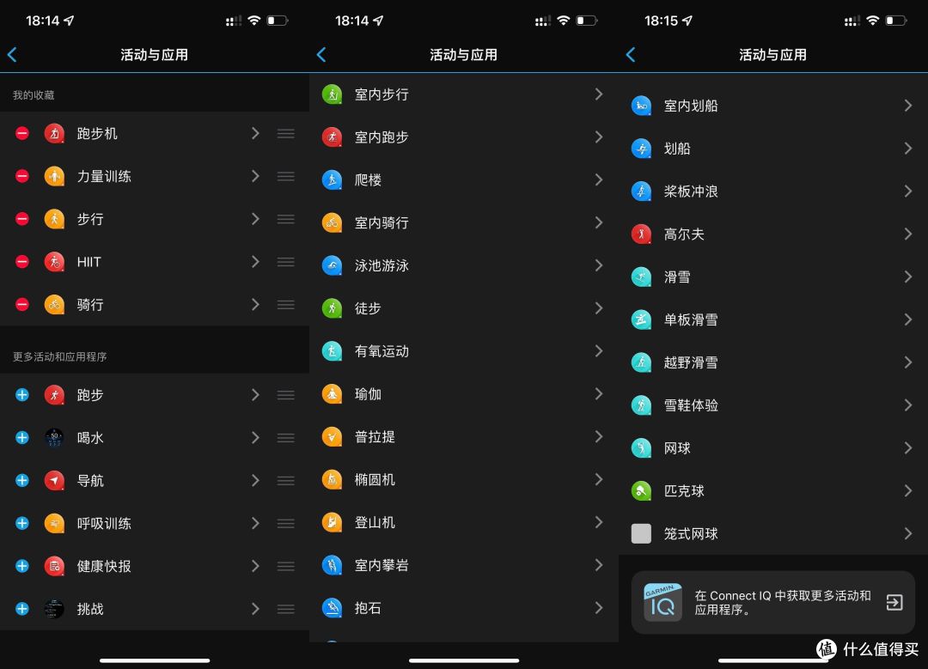Open 有氧运动 details via its chevron

(x=599, y=351)
